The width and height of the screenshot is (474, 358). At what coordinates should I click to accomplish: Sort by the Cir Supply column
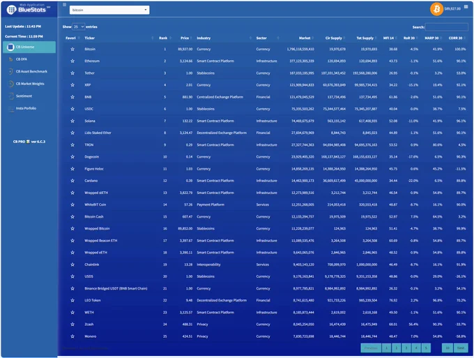pyautogui.click(x=334, y=38)
